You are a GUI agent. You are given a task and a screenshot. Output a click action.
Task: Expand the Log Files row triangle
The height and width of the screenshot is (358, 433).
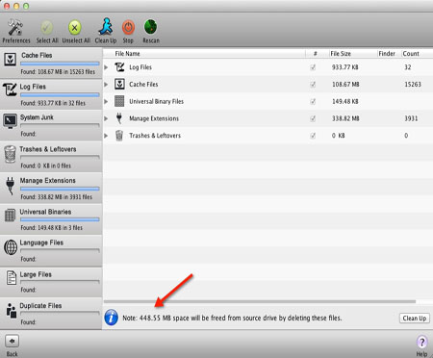[x=106, y=67]
